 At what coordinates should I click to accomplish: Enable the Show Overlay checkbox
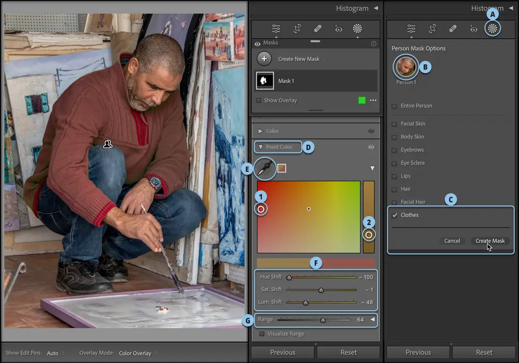(259, 101)
